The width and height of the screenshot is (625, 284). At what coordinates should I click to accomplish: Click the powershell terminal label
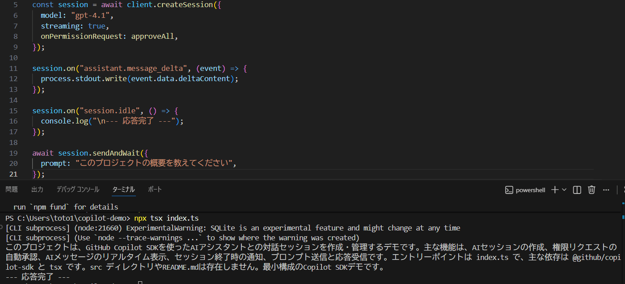click(531, 190)
